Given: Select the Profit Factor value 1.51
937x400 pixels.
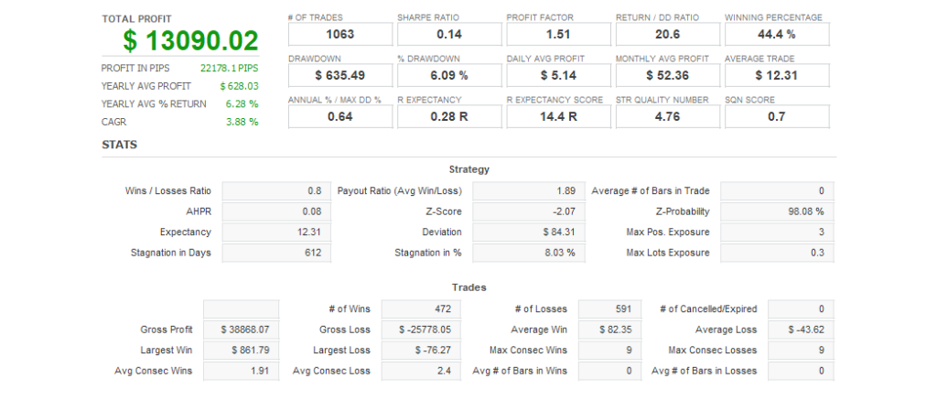Looking at the screenshot, I should point(558,35).
